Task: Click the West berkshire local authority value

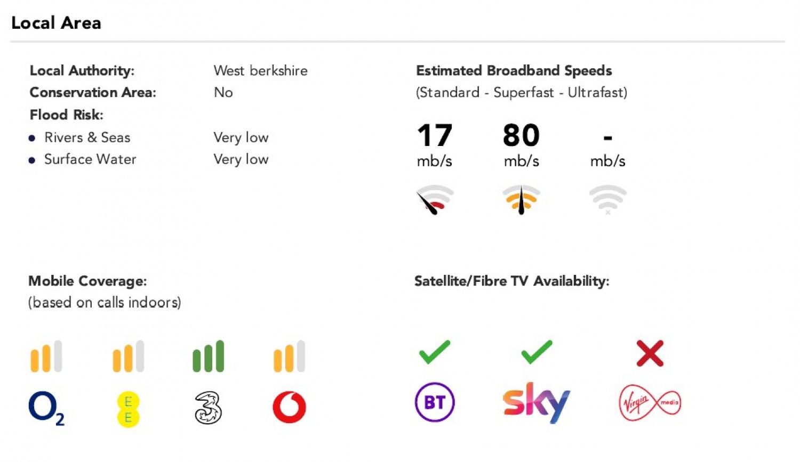Action: coord(260,71)
